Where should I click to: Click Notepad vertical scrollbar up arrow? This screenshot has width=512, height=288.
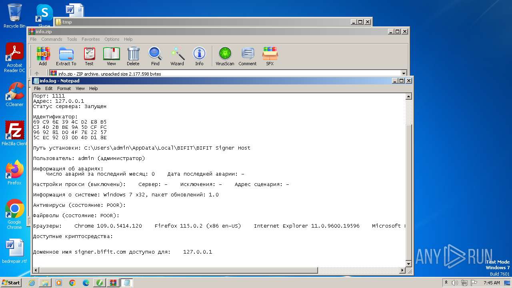tap(408, 96)
